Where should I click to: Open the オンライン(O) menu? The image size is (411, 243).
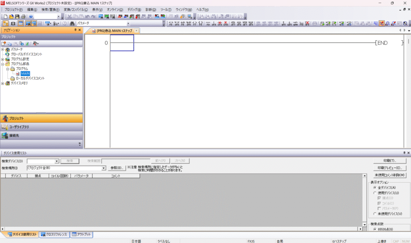tap(114, 10)
